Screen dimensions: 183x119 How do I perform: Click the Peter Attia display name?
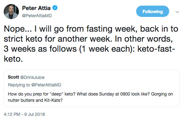(x=36, y=8)
